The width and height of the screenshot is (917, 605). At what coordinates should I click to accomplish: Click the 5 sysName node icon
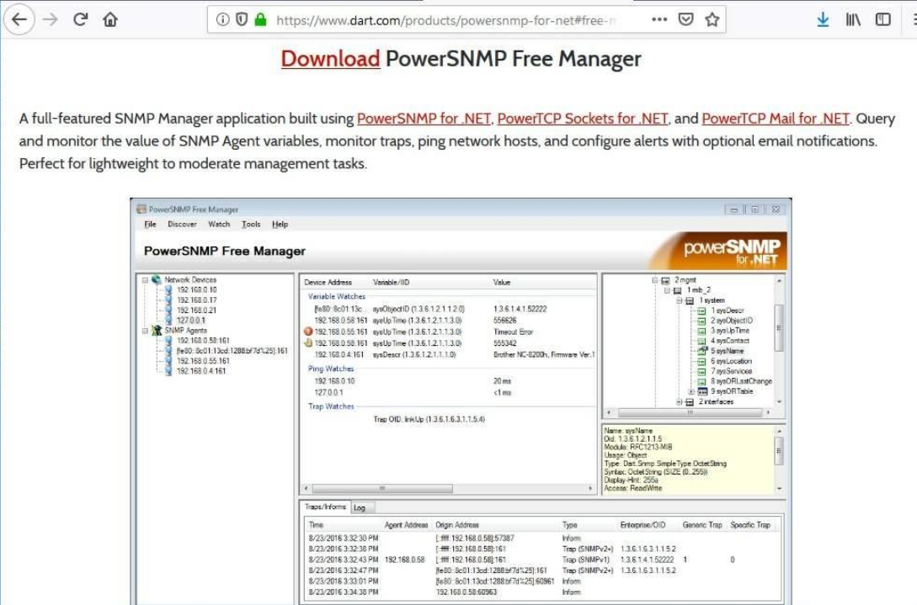[702, 351]
